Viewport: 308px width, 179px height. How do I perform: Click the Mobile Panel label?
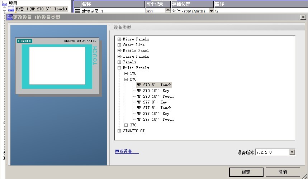[136, 50]
